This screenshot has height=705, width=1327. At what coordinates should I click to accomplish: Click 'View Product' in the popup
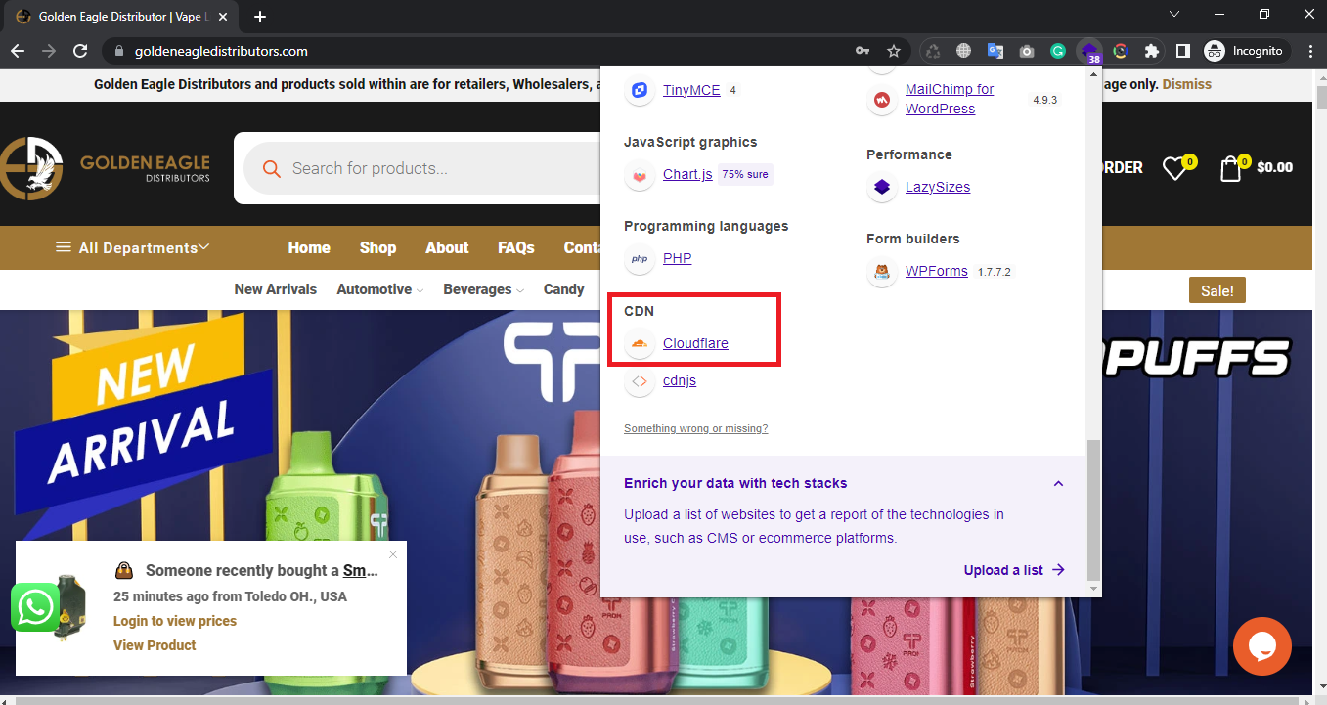click(x=155, y=645)
